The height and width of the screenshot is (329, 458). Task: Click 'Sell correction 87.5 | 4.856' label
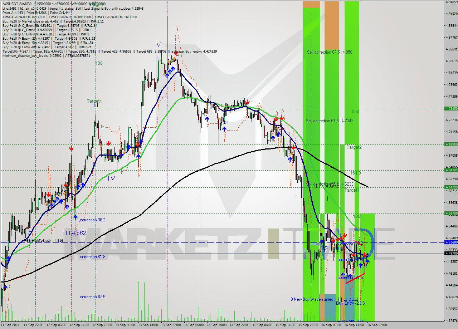tap(330, 52)
